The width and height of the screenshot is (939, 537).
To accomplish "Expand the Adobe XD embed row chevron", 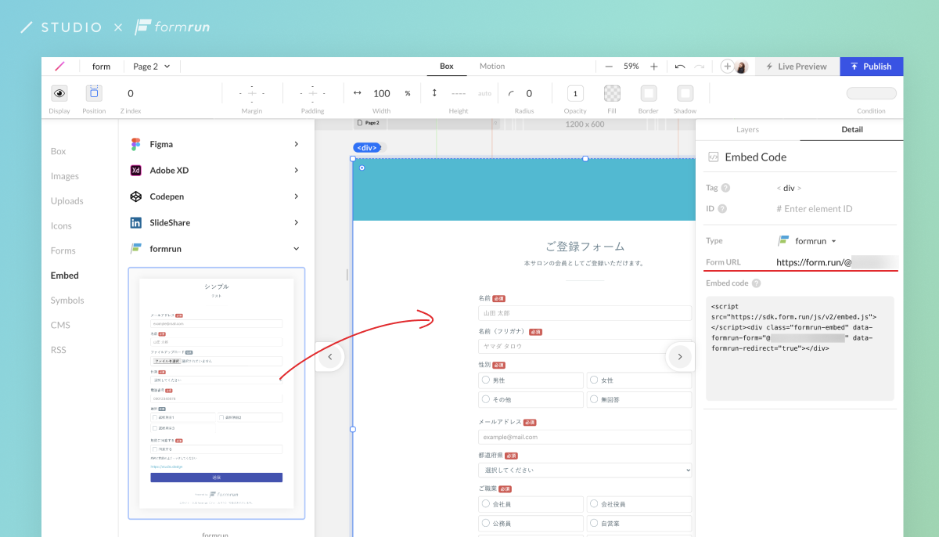I will point(297,170).
